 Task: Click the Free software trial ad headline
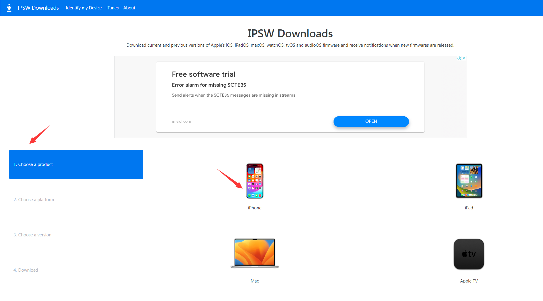coord(204,74)
